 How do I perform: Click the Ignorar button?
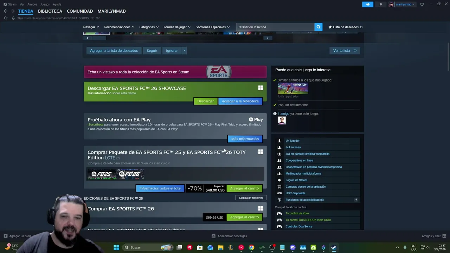(x=172, y=51)
